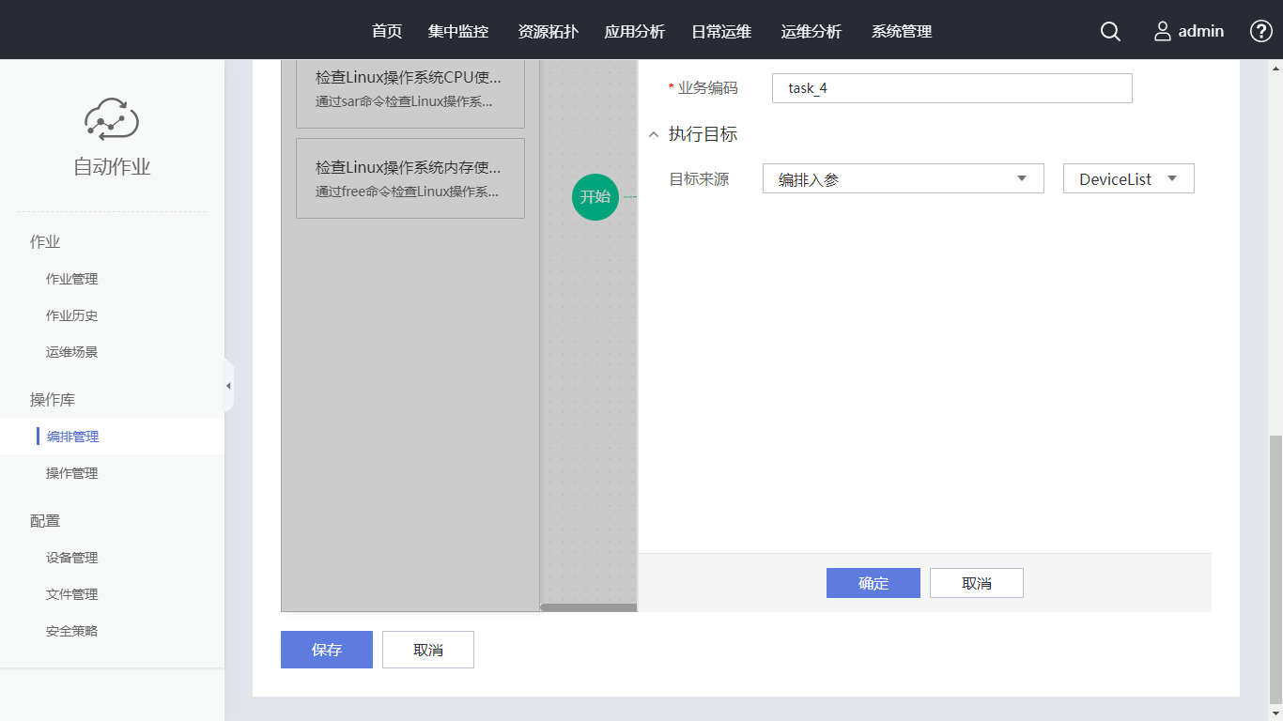Image resolution: width=1283 pixels, height=721 pixels.
Task: Click the blue 保存 button
Action: (x=327, y=650)
